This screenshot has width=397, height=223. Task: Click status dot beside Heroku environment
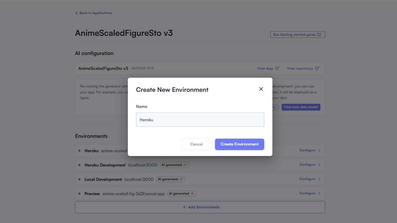79,151
